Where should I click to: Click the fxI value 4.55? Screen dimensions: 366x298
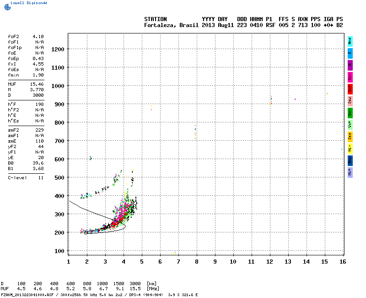[x=38, y=64]
